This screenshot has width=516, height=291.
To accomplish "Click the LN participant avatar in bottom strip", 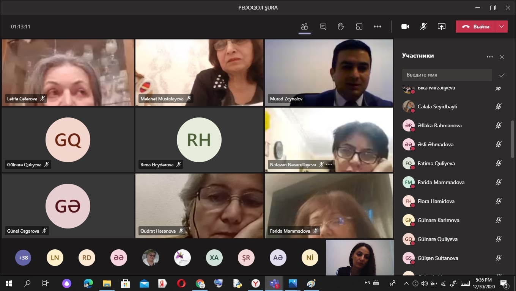I will (55, 258).
